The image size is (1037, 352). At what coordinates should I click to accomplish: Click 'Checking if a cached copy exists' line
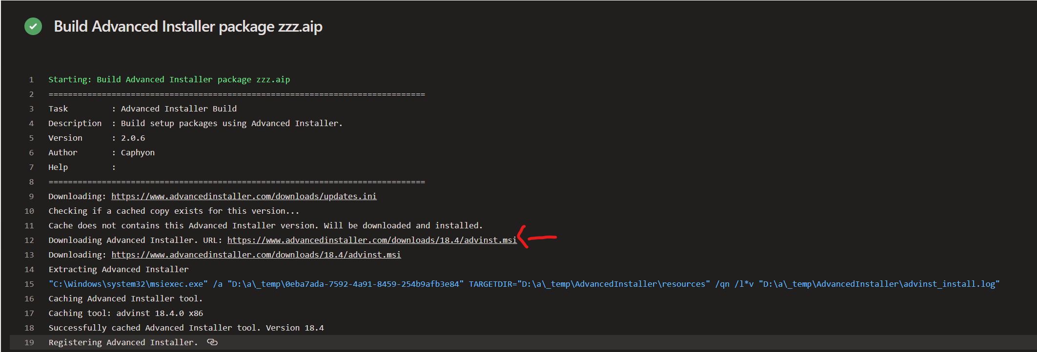click(x=174, y=211)
